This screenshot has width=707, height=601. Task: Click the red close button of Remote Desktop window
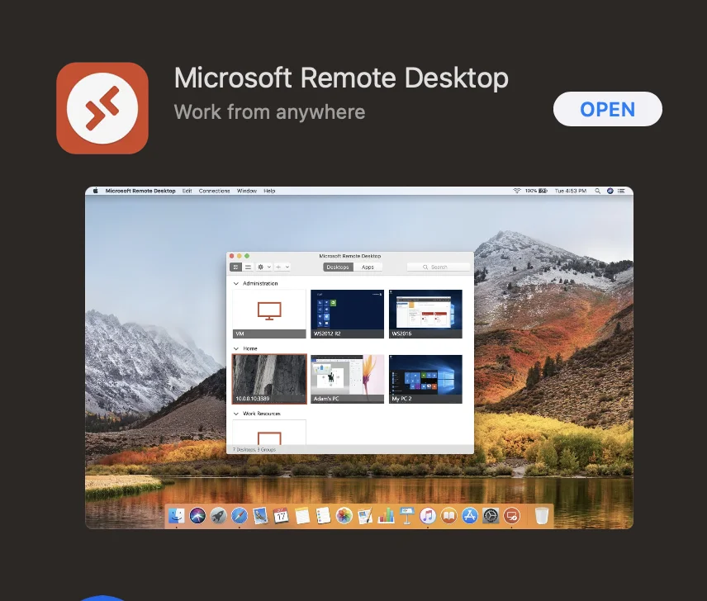click(232, 256)
